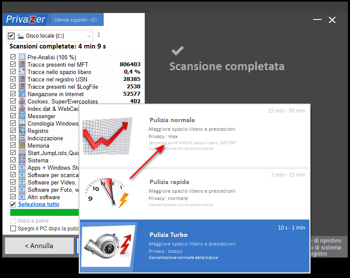Enable Spegni il PC dopo la pulizia
The height and width of the screenshot is (278, 350).
13,228
